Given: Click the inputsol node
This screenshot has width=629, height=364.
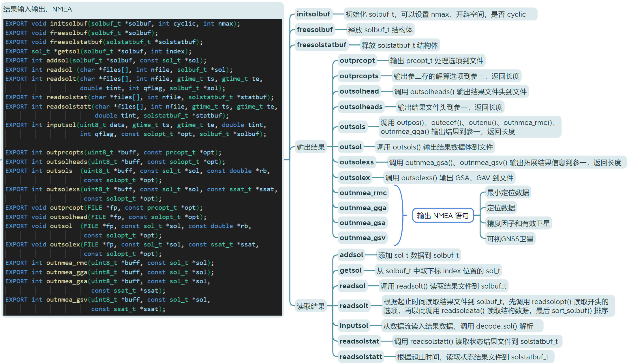Looking at the screenshot, I should [354, 326].
